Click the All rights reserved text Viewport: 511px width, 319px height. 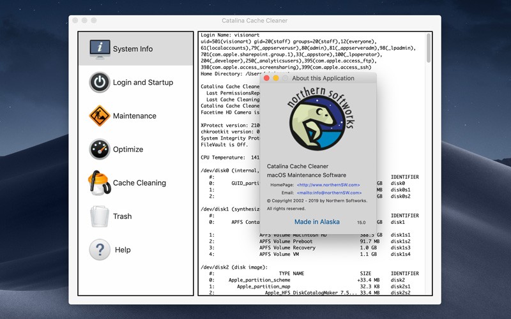point(286,209)
